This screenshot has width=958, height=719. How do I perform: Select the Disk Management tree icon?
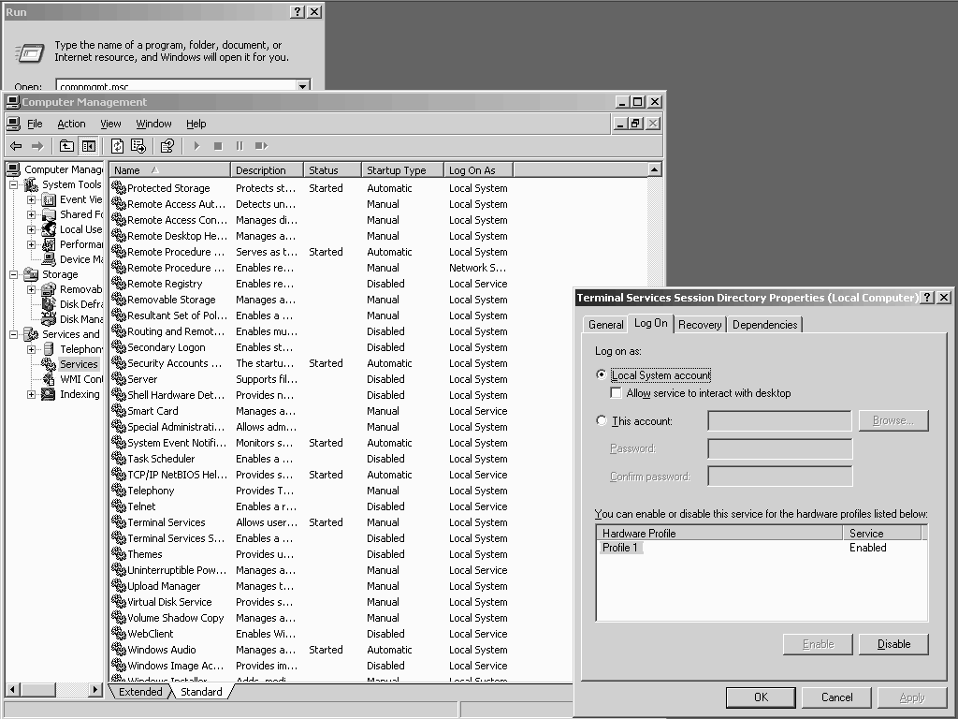click(x=49, y=319)
